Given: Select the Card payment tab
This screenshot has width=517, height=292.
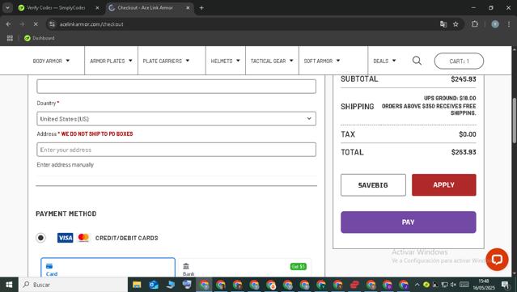Looking at the screenshot, I should [108, 268].
